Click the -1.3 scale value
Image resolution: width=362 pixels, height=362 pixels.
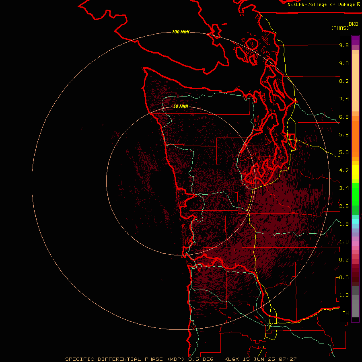click(342, 295)
